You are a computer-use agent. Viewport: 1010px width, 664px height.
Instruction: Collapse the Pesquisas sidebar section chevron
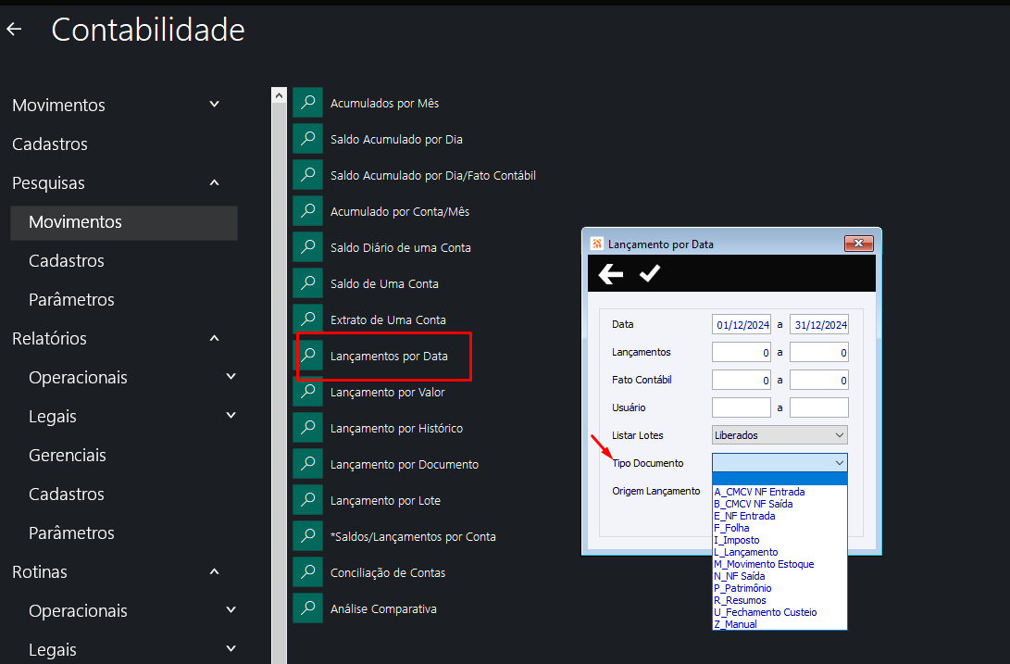point(215,182)
